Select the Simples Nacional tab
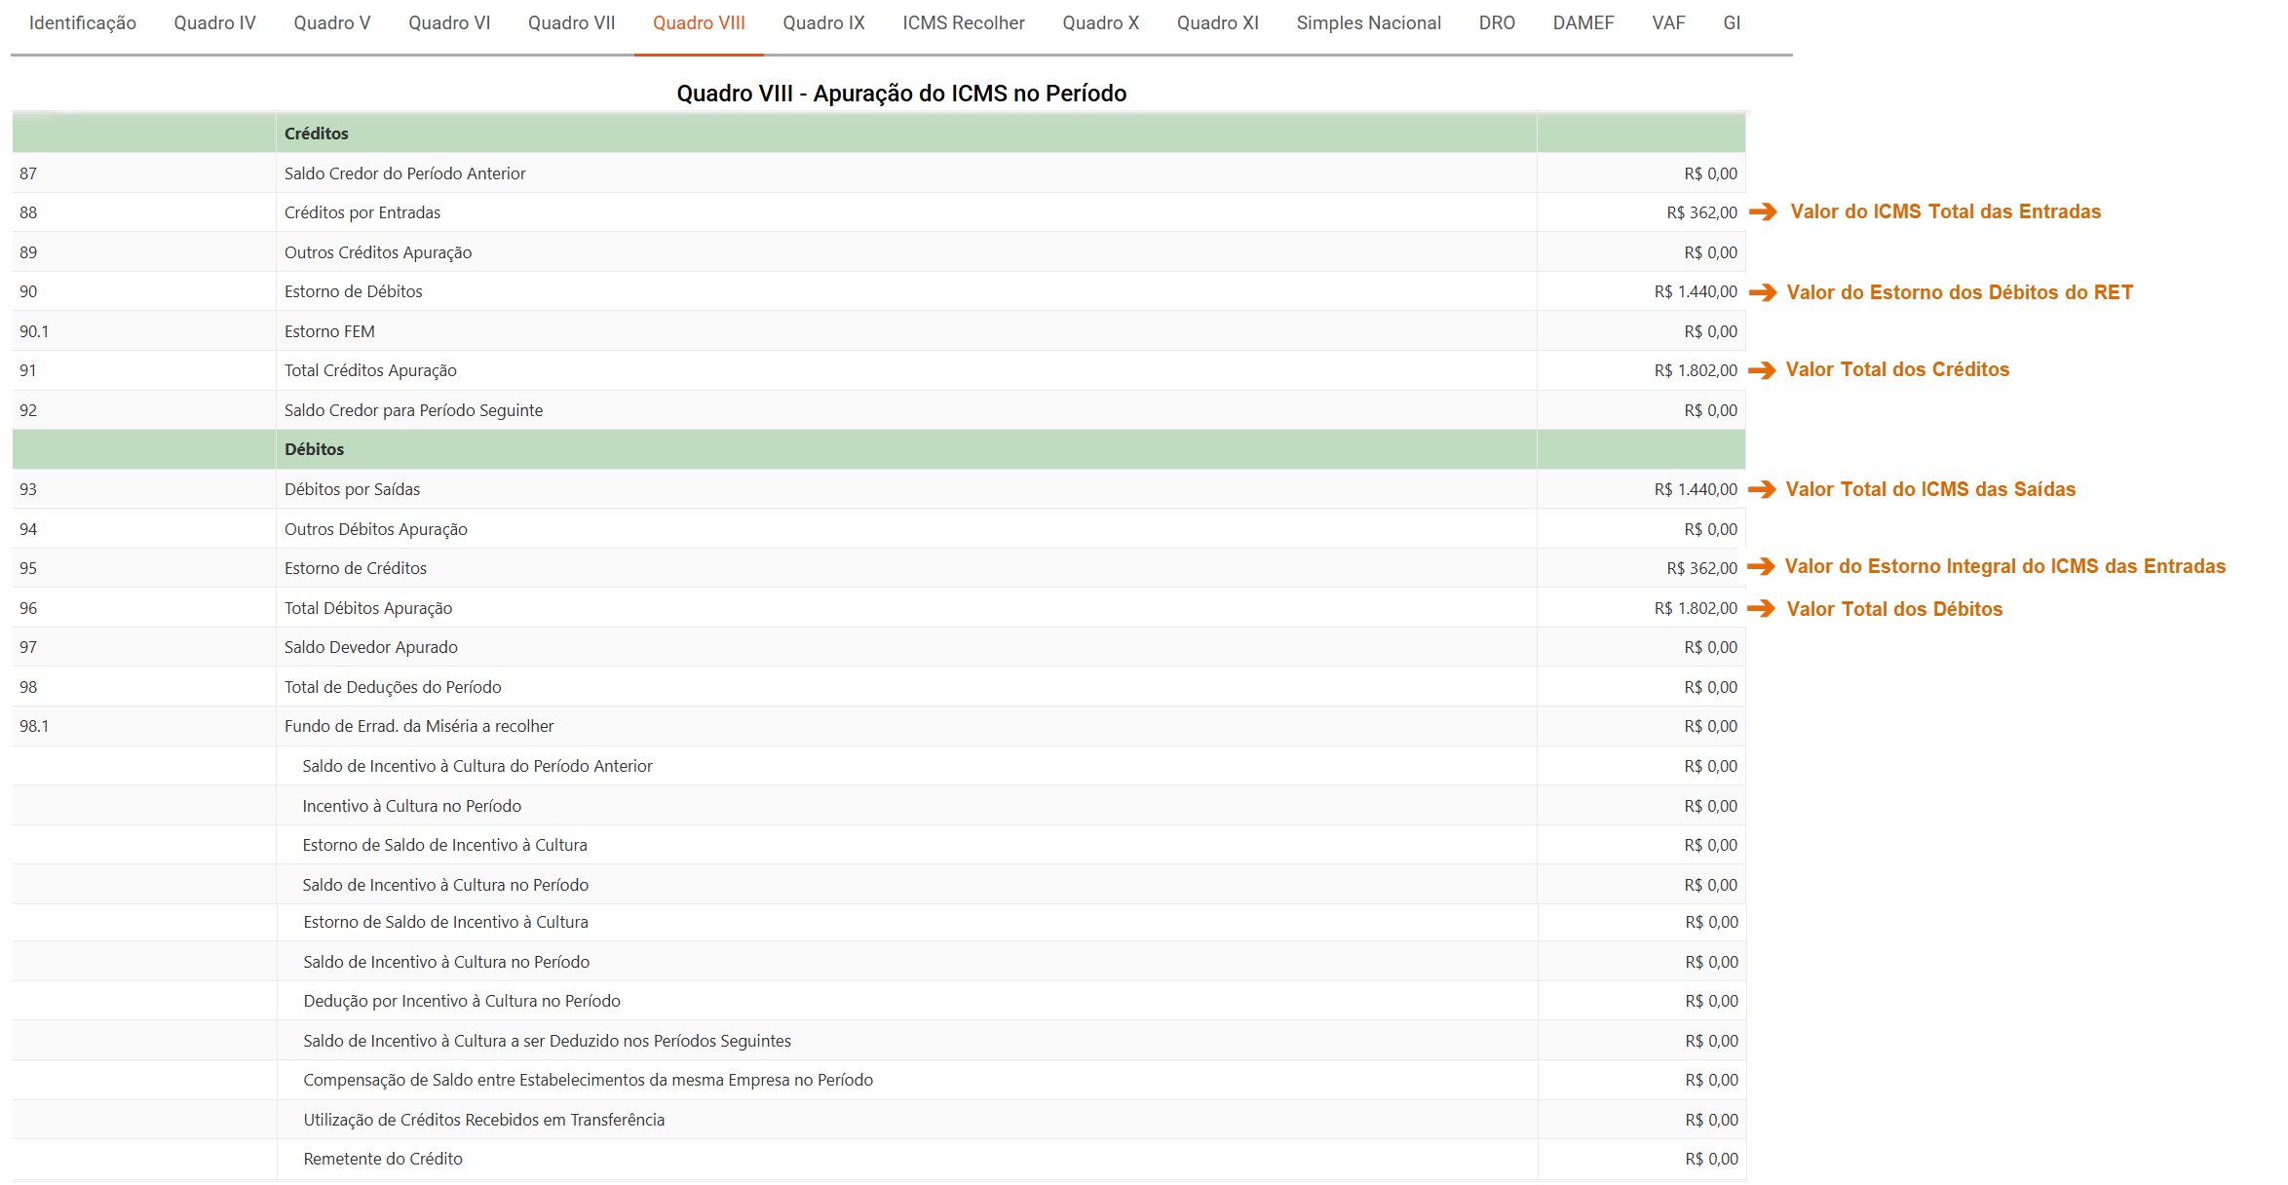 point(1368,23)
